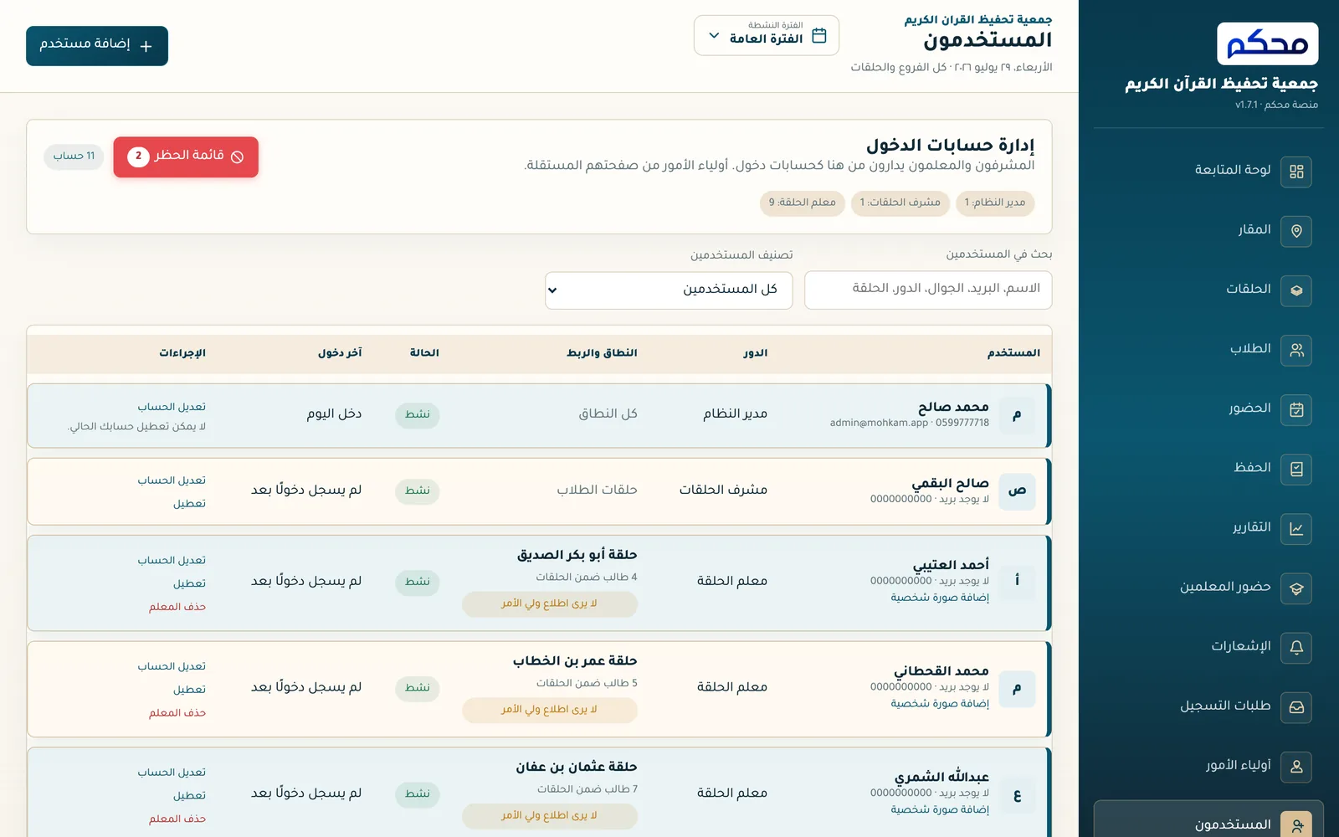The width and height of the screenshot is (1339, 837).
Task: Click إضافة صورة شخصية for عبدالله الشمري
Action: click(x=940, y=810)
